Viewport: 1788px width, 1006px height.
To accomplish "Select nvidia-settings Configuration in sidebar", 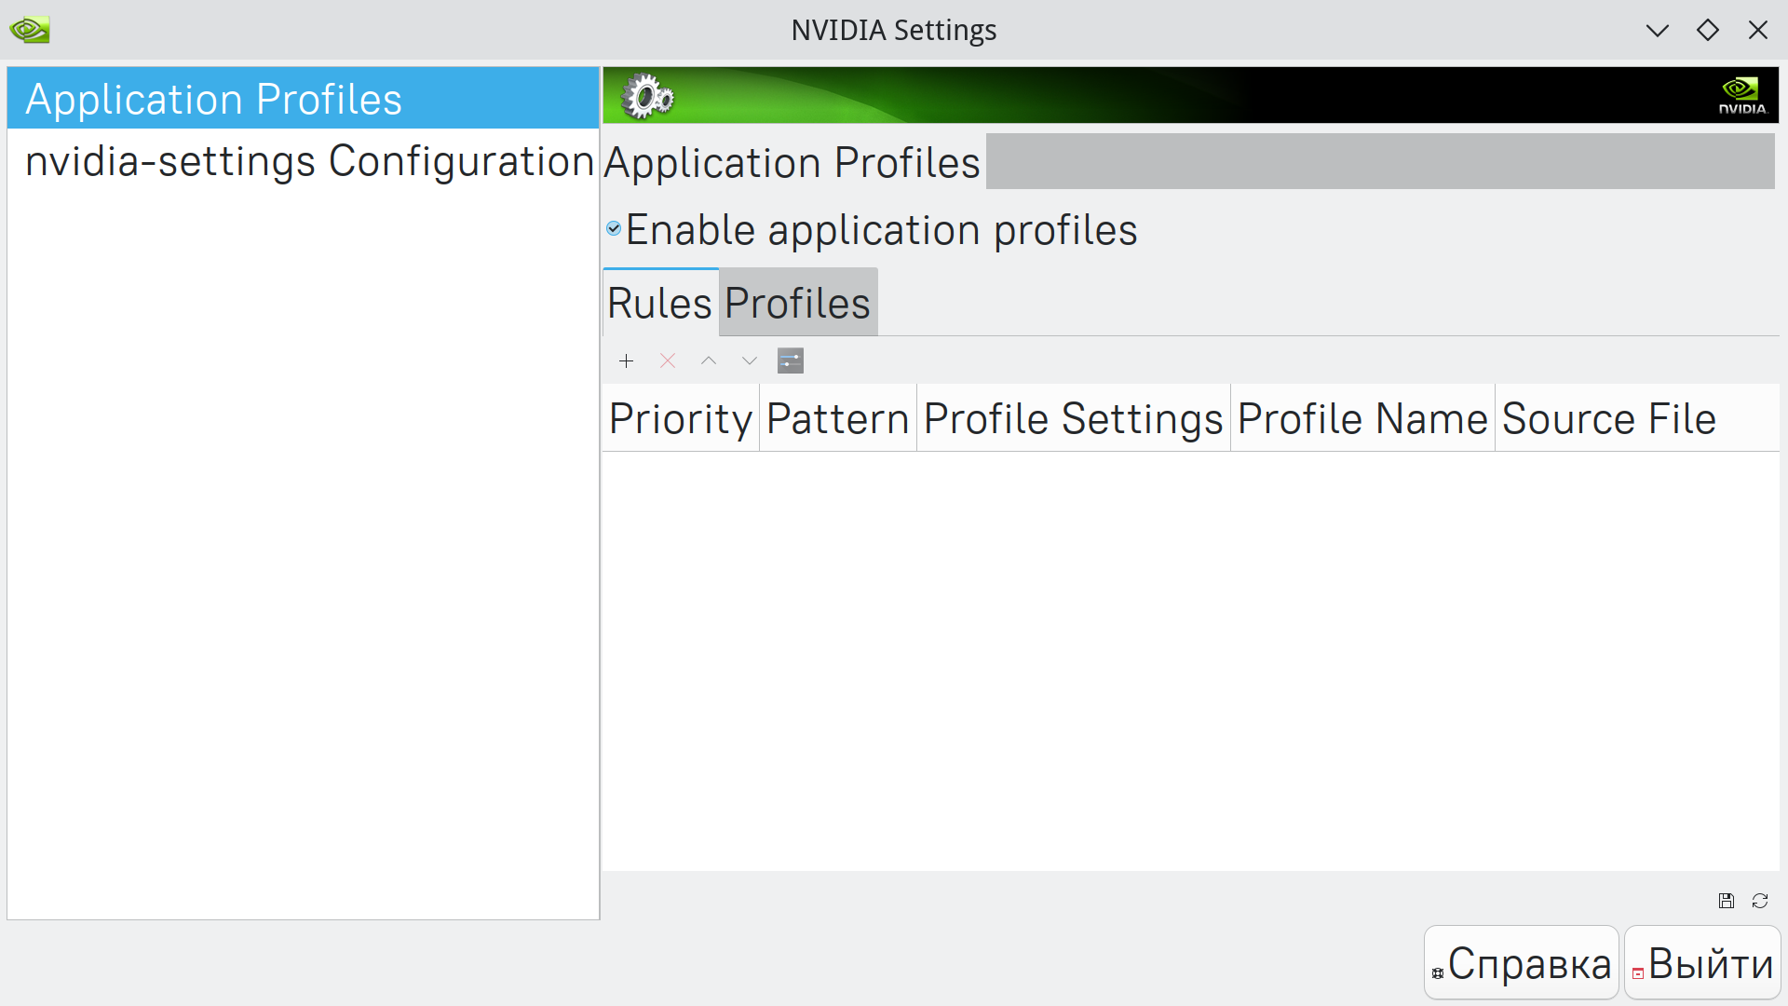I will pos(309,161).
